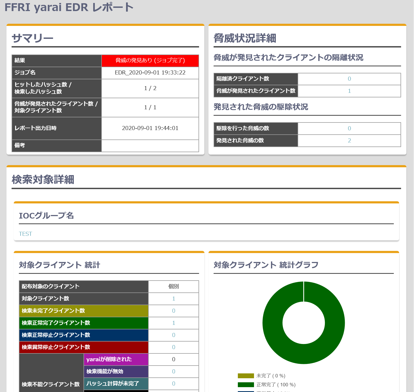Click 対象クライアント数 value 1
The width and height of the screenshot is (414, 392).
click(174, 299)
